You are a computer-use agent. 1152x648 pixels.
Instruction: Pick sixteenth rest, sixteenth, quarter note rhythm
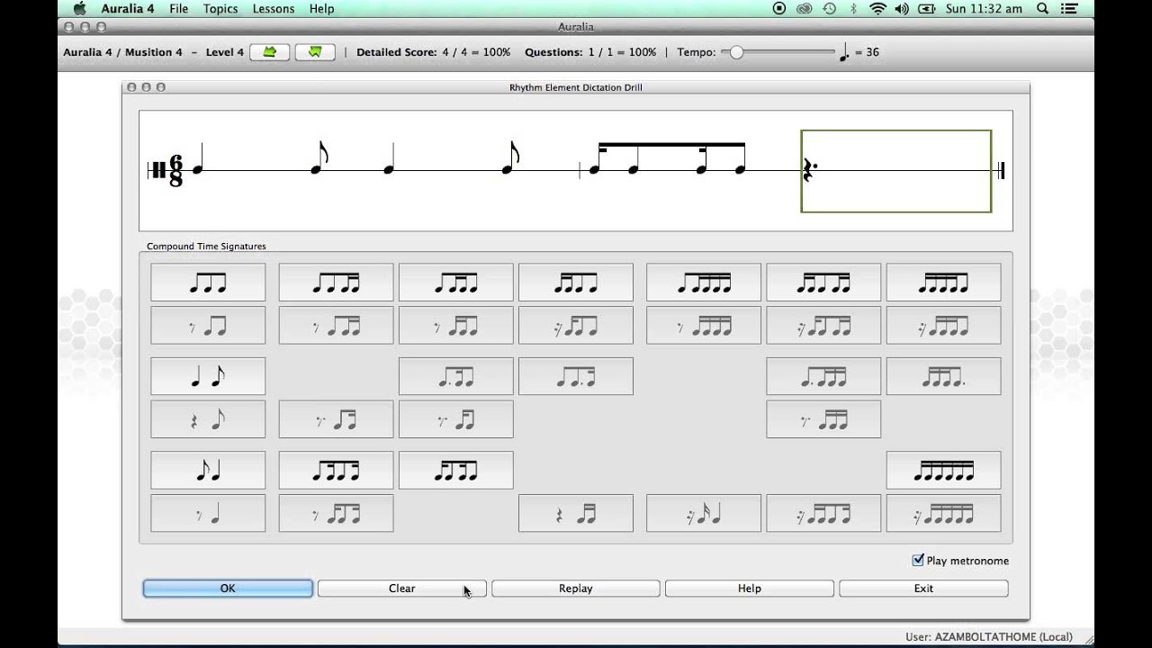click(704, 514)
